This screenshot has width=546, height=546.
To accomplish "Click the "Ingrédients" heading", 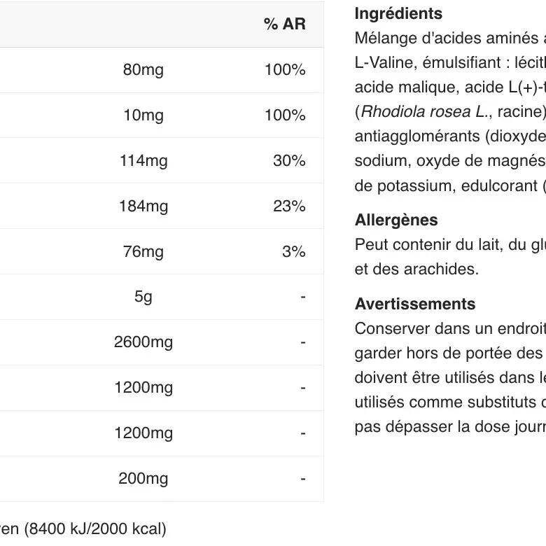I will [x=398, y=14].
